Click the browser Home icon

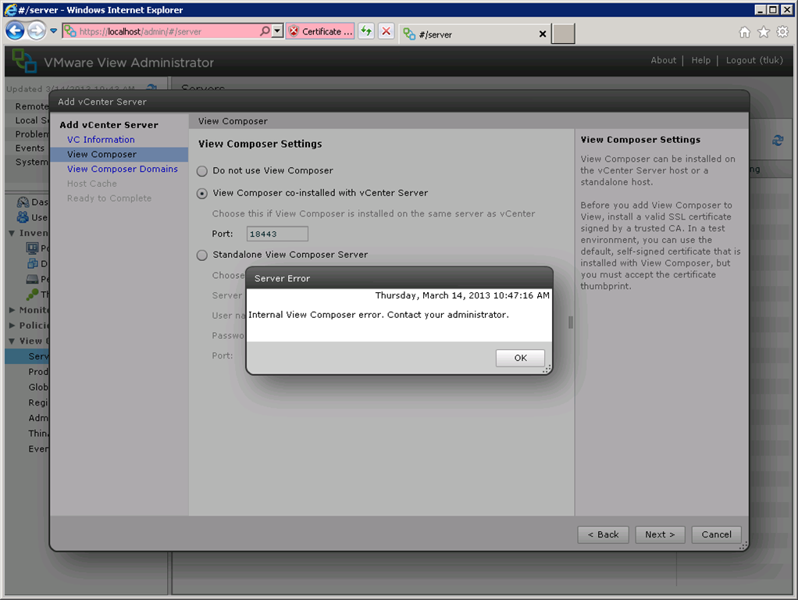tap(745, 32)
